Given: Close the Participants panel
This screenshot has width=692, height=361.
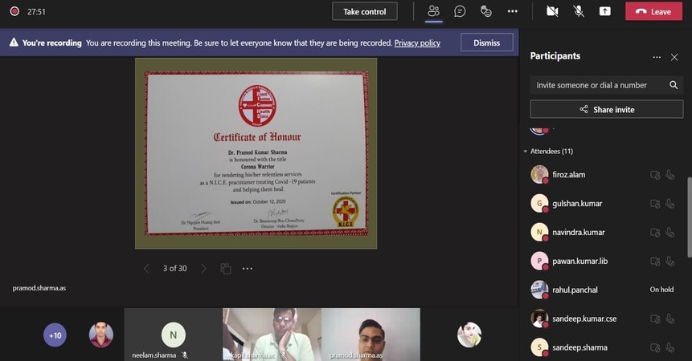Looking at the screenshot, I should (674, 57).
